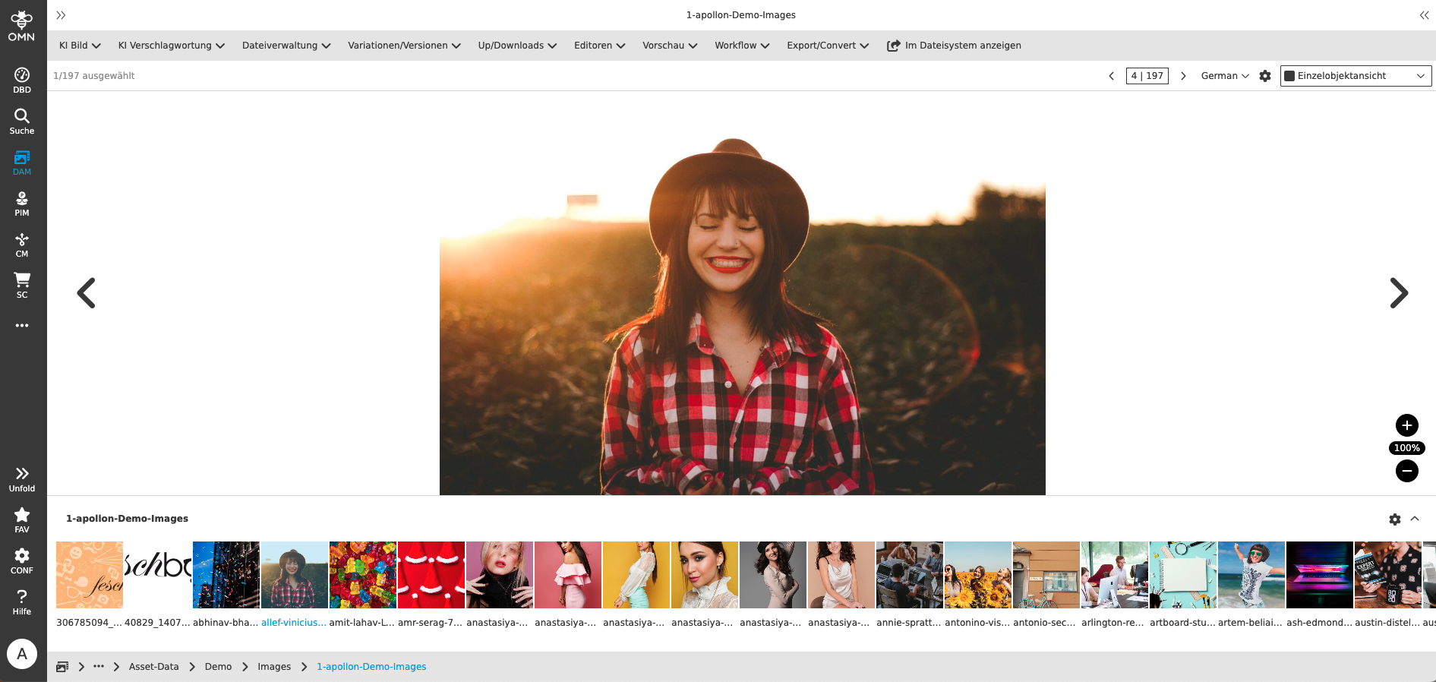Select the amr-serag santa hats thumbnail
Viewport: 1436px width, 682px height.
tap(431, 575)
